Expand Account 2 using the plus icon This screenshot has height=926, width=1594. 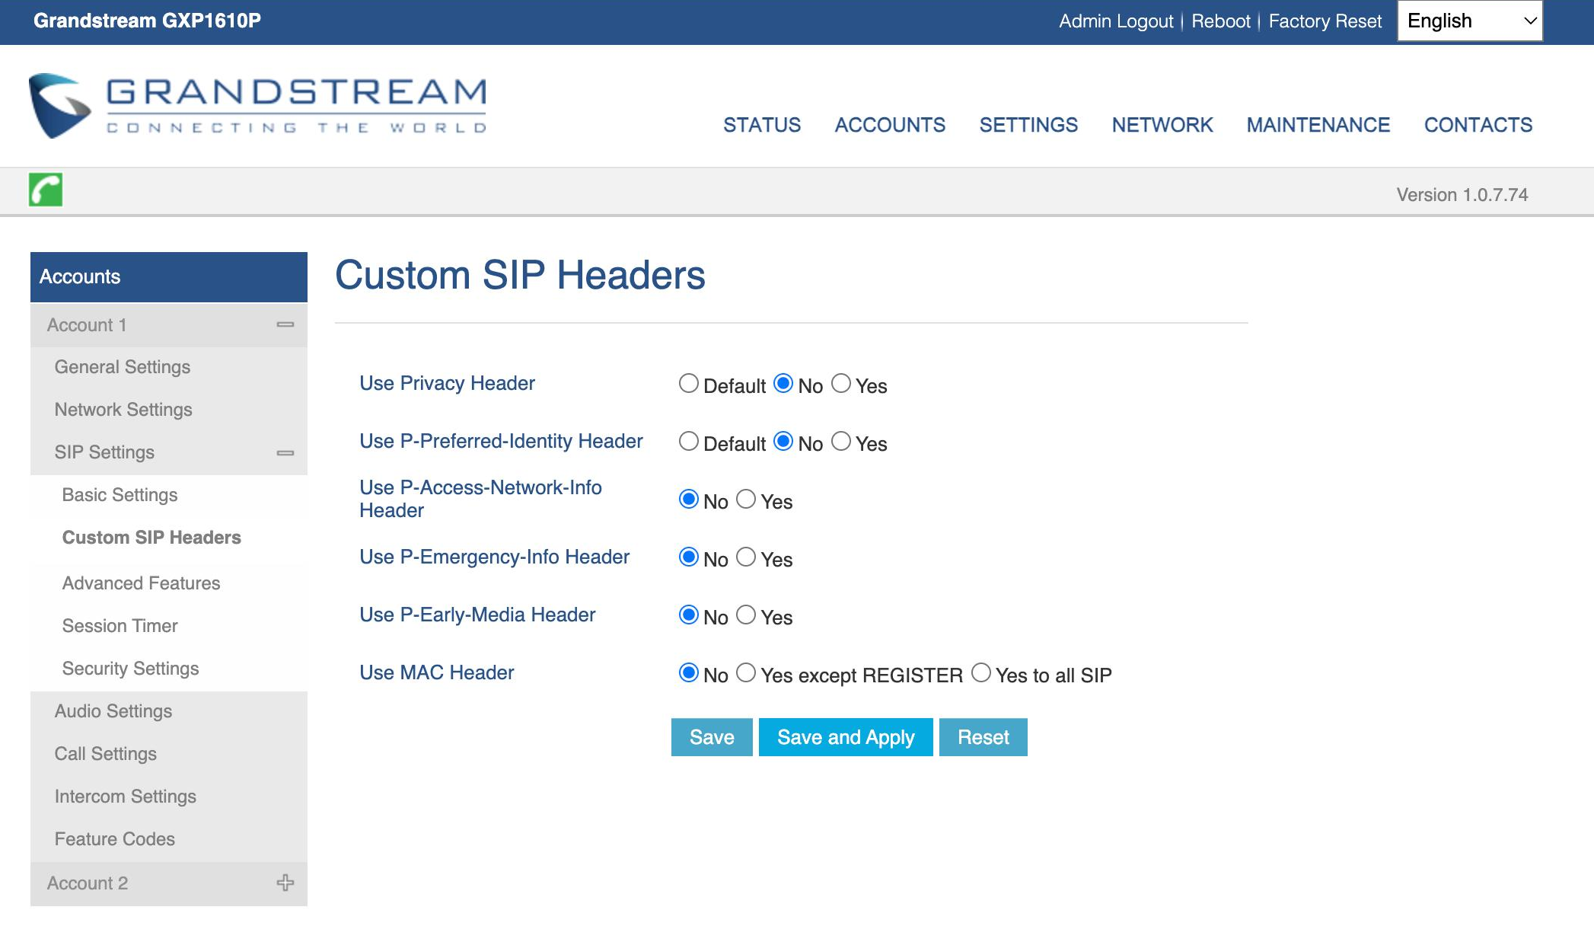[285, 883]
